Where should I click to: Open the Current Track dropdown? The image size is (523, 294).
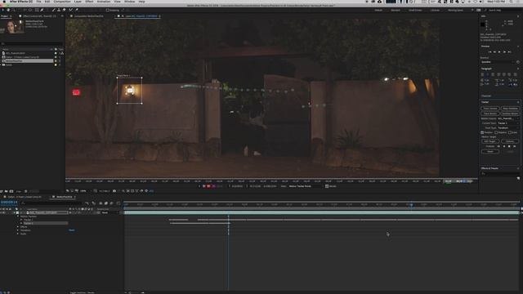point(507,123)
